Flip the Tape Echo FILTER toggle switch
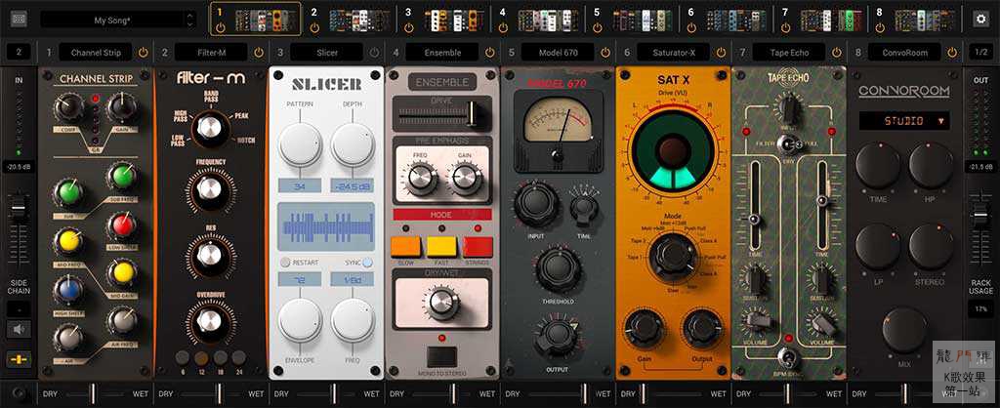 click(789, 146)
